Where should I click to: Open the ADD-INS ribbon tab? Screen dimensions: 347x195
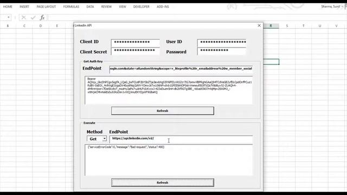163,6
